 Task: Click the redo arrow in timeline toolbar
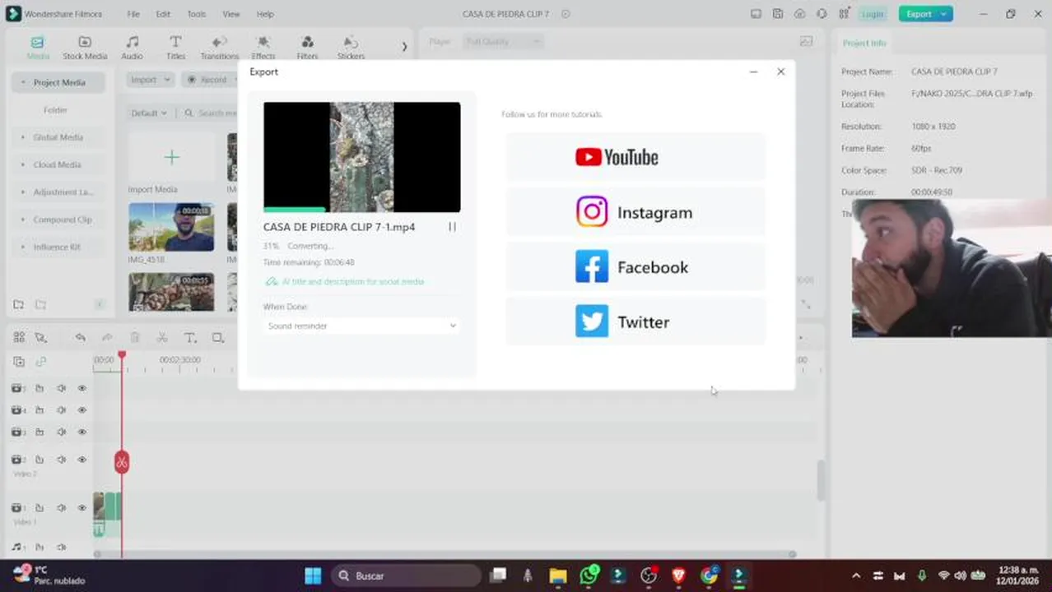click(x=107, y=338)
